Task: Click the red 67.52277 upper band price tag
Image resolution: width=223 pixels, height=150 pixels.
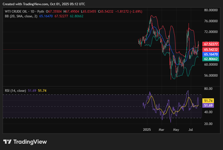Action: [x=211, y=44]
